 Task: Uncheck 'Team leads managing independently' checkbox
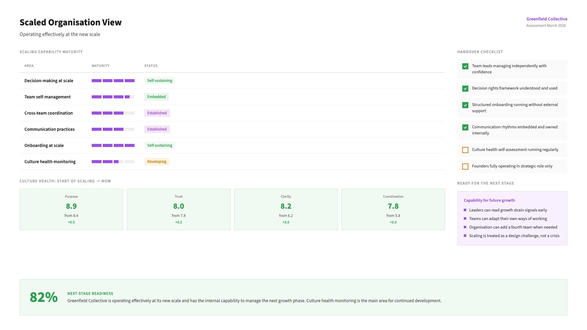[x=465, y=66]
